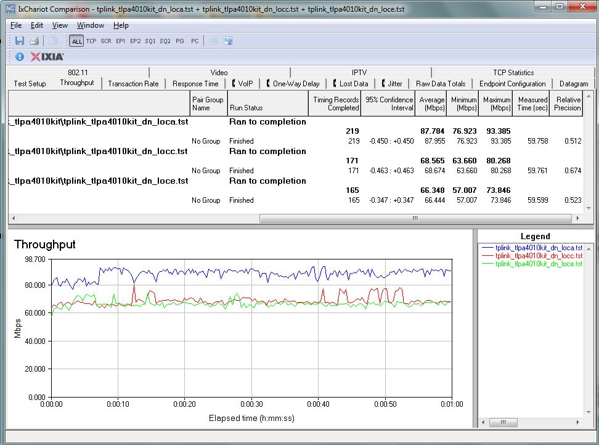Select the SQ1 filter button
Screen dimensions: 599x445
pos(150,41)
